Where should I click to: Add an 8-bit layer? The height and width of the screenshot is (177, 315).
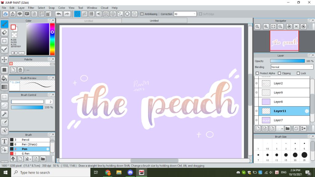[x=265, y=128]
